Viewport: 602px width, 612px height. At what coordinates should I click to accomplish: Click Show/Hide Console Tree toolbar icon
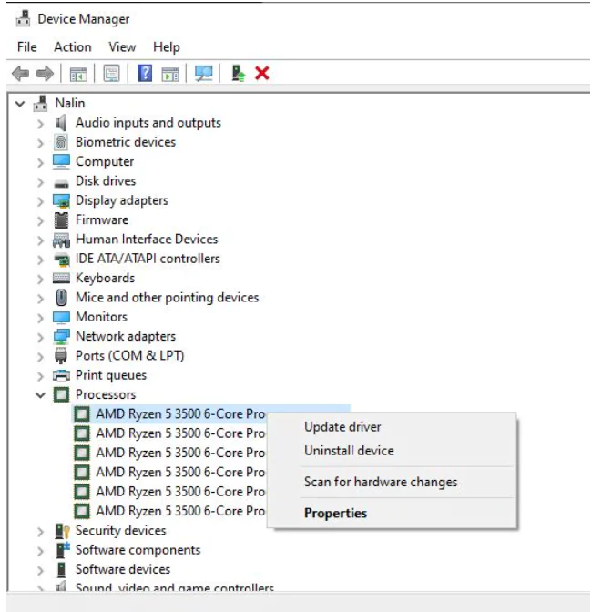pyautogui.click(x=78, y=74)
